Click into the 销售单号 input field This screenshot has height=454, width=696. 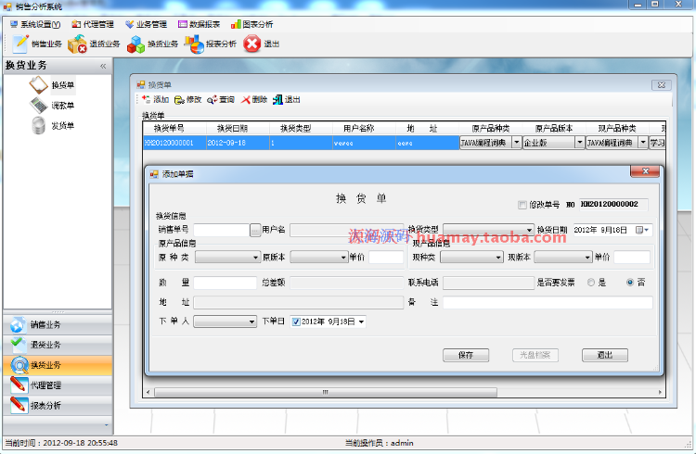(222, 230)
